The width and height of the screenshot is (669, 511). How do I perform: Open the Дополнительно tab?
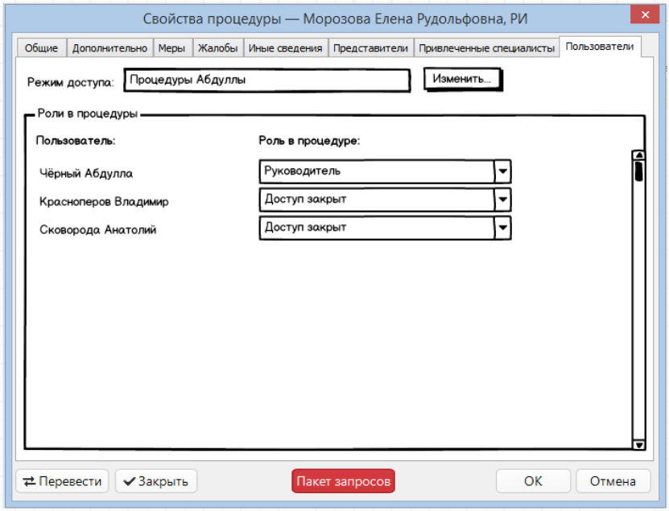pos(109,48)
